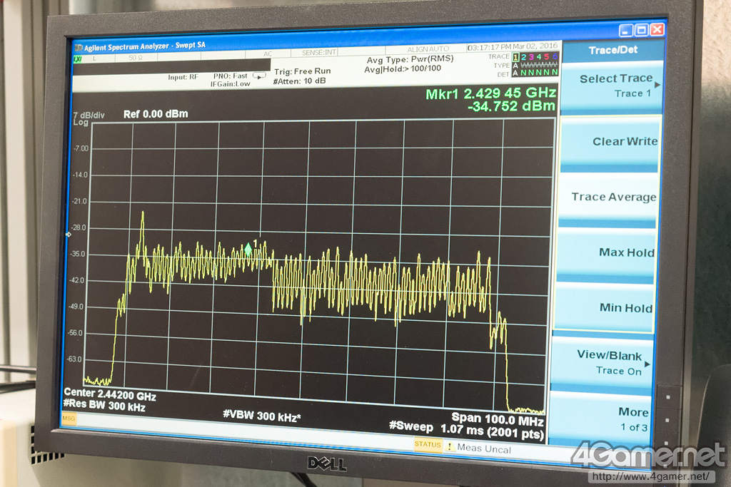The image size is (731, 487).
Task: Click the IFGain:Low setting
Action: click(x=231, y=84)
